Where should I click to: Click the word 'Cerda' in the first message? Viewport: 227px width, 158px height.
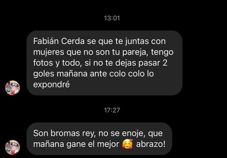click(x=73, y=41)
